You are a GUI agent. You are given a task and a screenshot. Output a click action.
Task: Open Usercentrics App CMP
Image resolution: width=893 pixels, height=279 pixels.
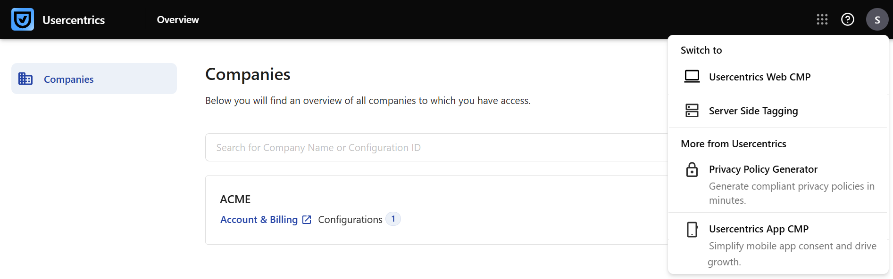pyautogui.click(x=759, y=229)
